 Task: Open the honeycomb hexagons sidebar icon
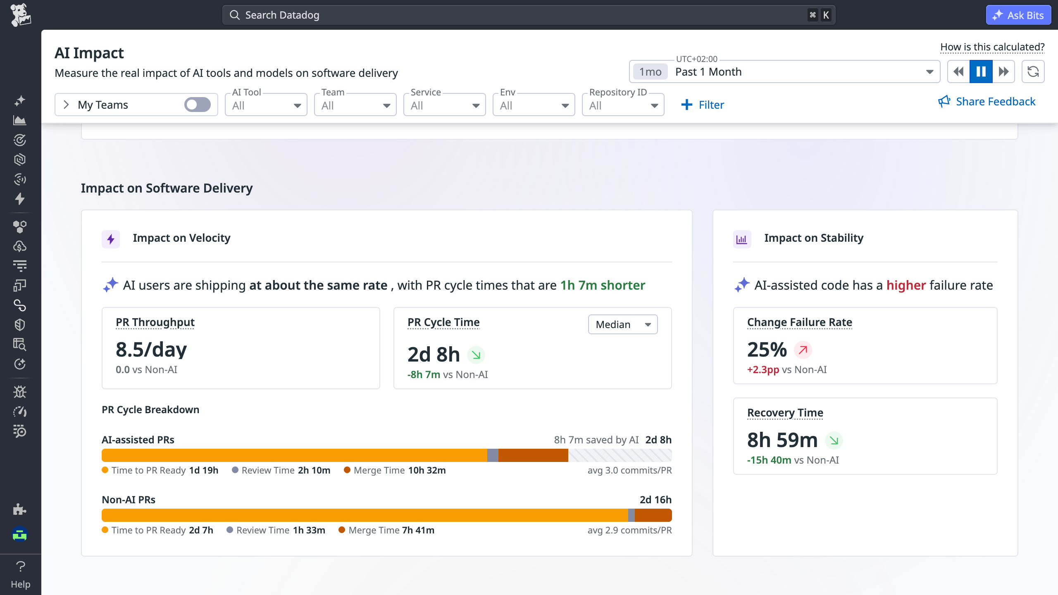(20, 226)
